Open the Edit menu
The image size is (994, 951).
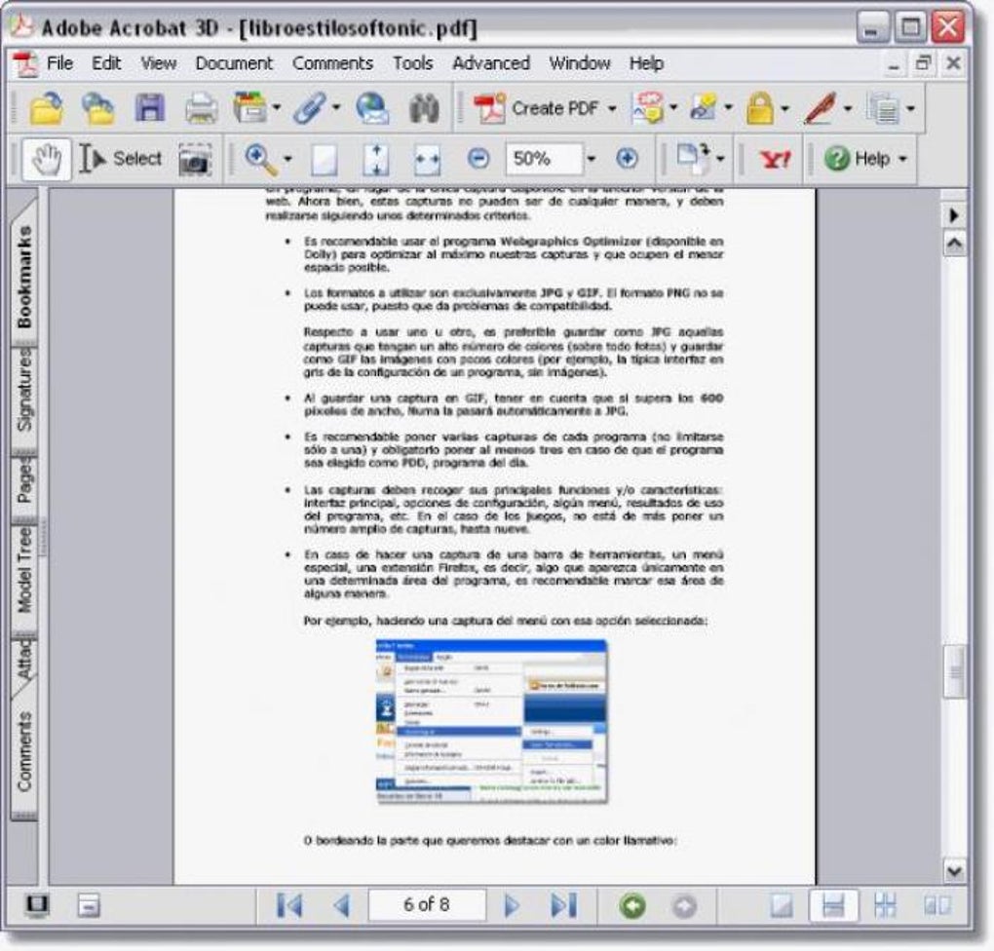(106, 63)
